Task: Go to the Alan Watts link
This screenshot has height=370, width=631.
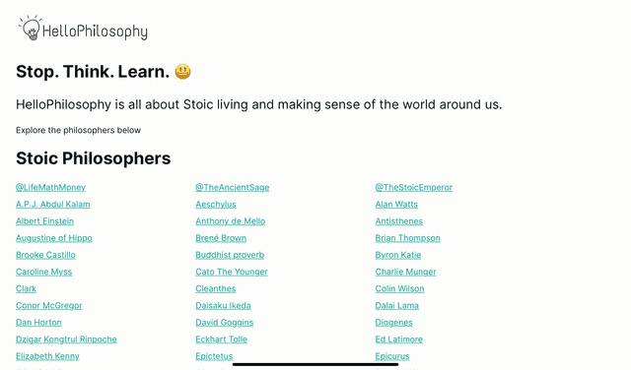Action: (396, 204)
